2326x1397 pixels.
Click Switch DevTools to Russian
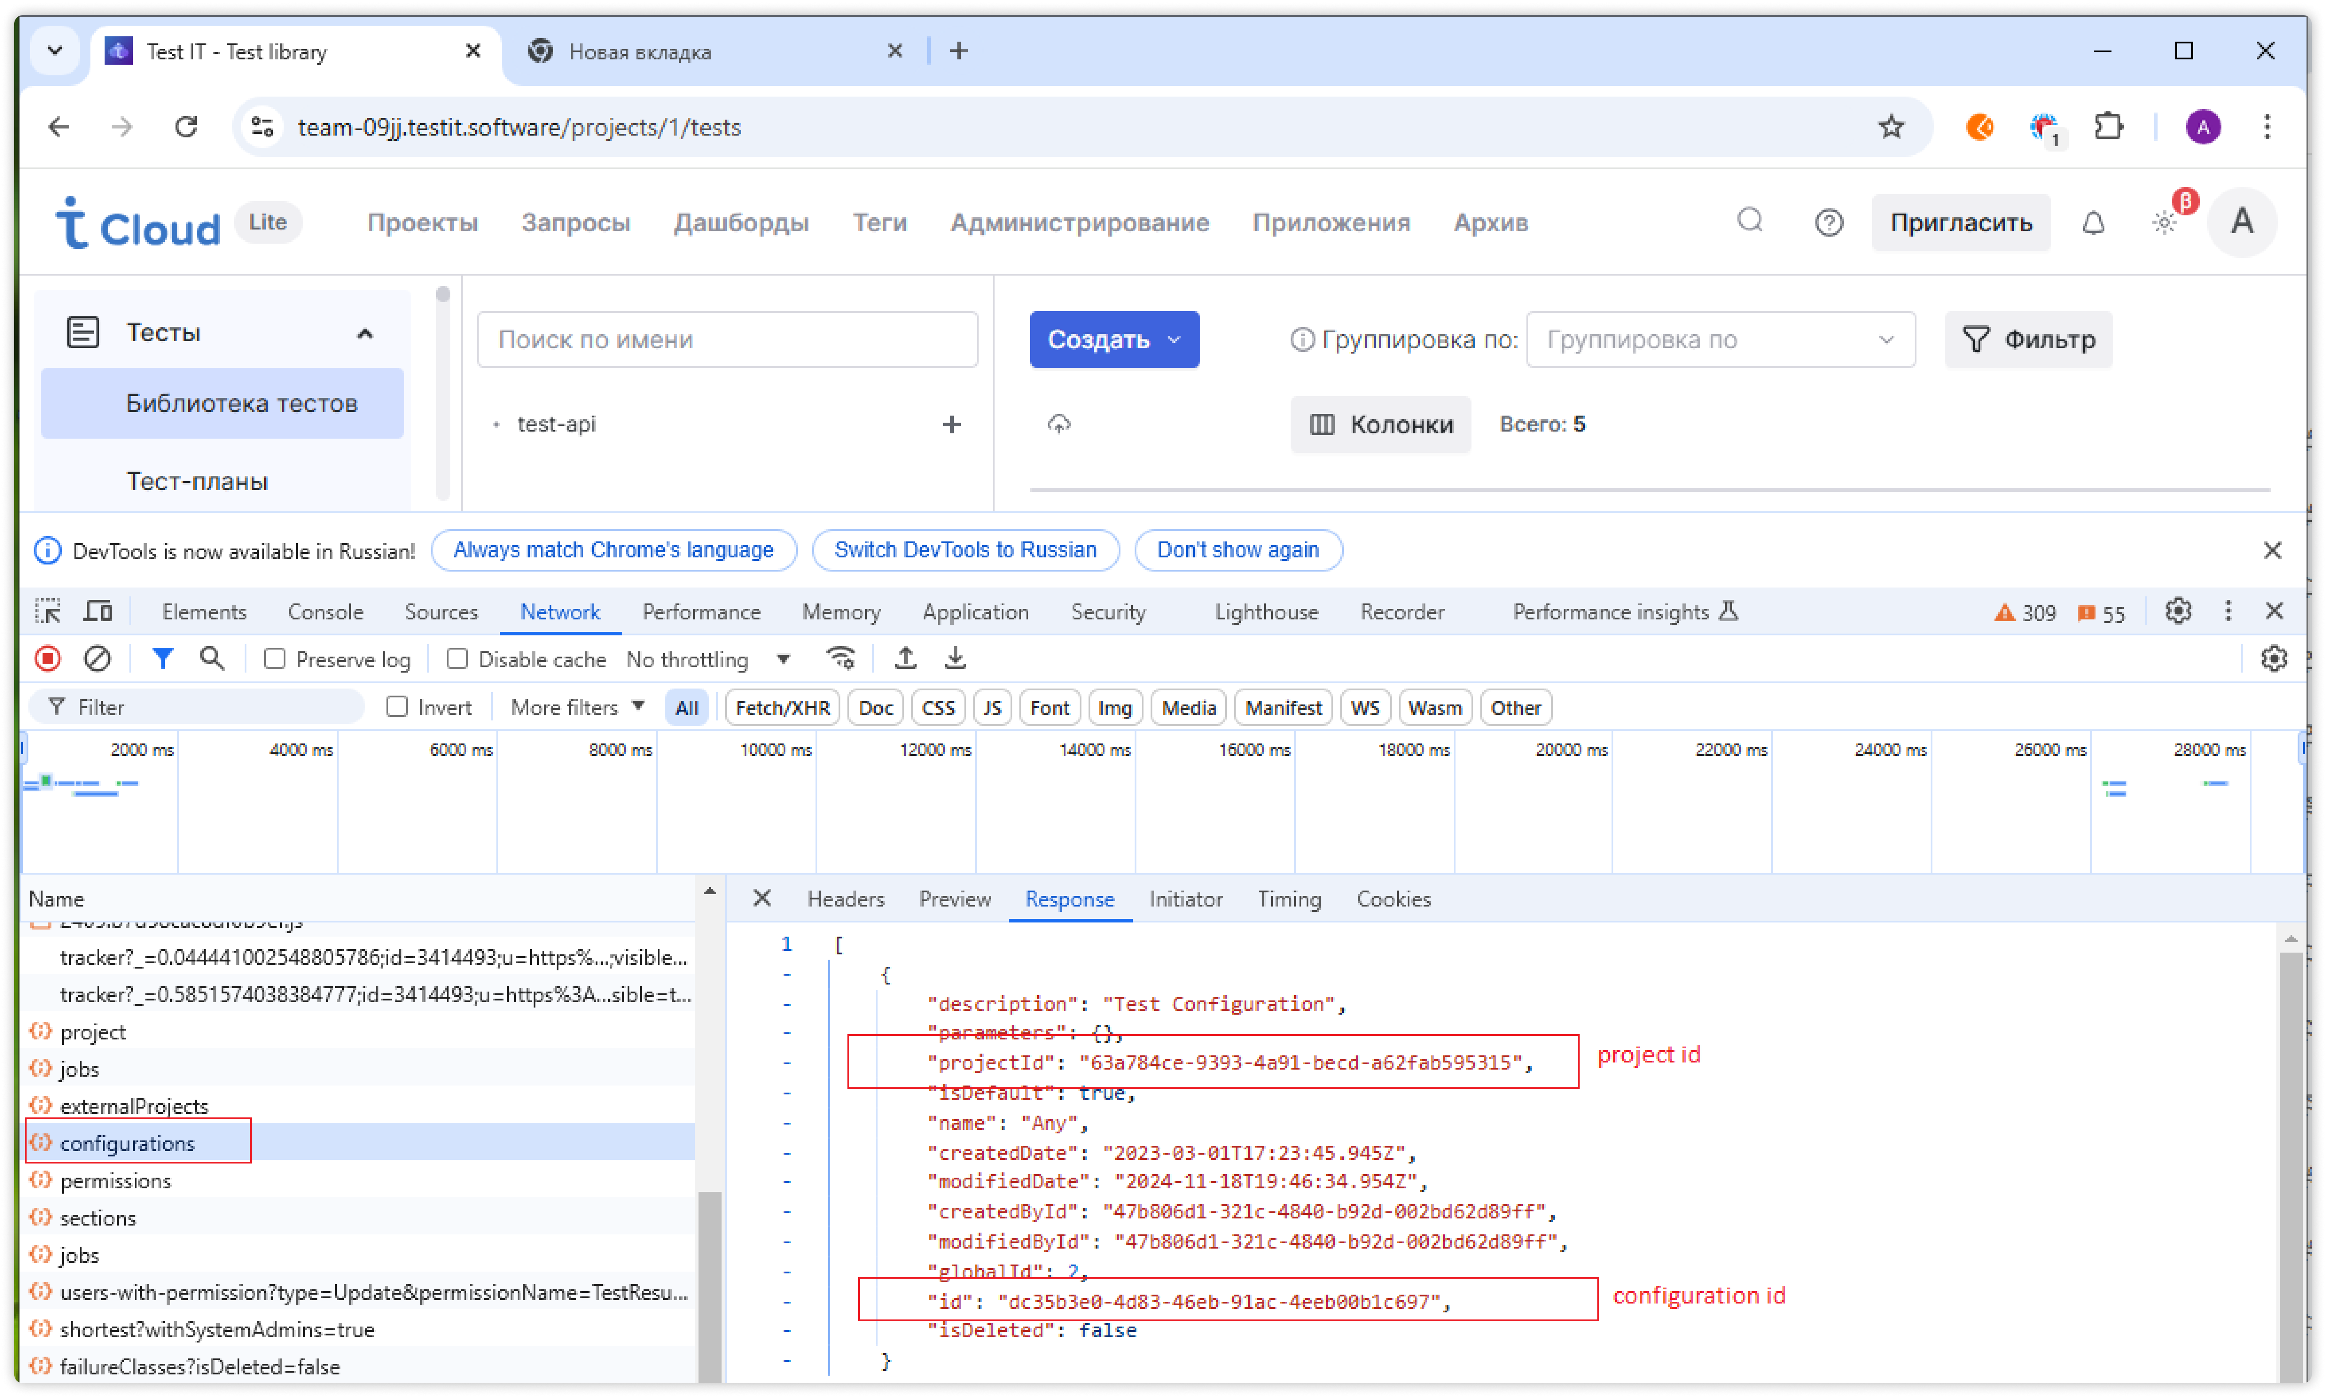(964, 551)
